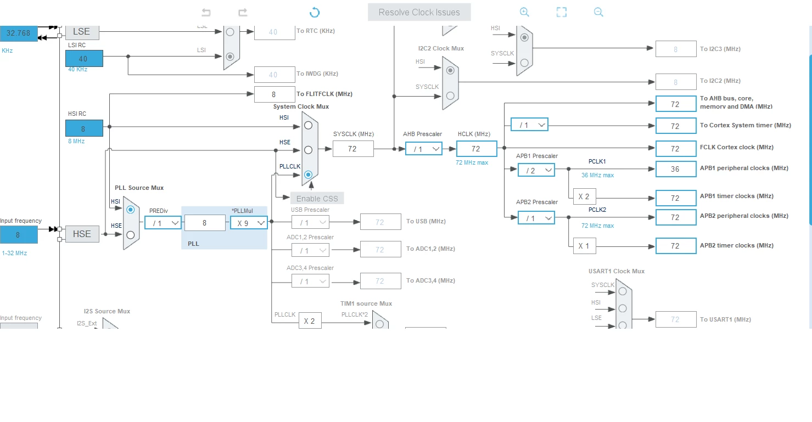This screenshot has height=422, width=812.
Task: Click the Enable CSS button
Action: (317, 198)
